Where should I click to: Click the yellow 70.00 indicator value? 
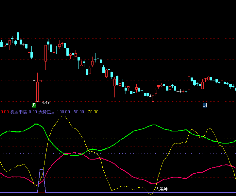pos(93,112)
